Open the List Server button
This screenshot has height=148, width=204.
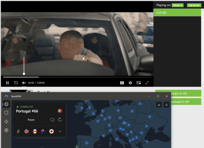(194, 5)
